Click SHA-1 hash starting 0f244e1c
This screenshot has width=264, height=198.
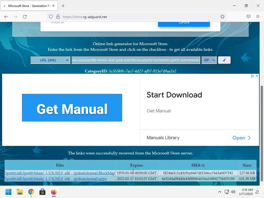(198, 173)
